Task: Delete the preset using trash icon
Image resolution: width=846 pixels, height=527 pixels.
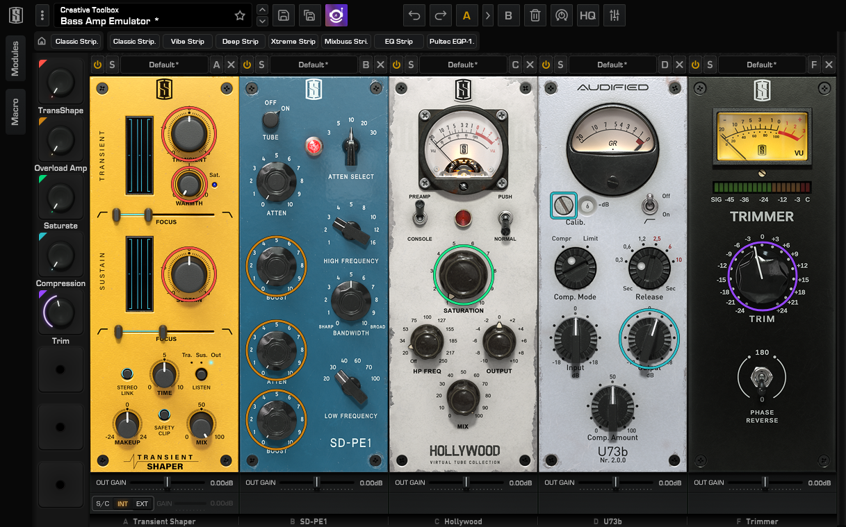Action: tap(535, 15)
